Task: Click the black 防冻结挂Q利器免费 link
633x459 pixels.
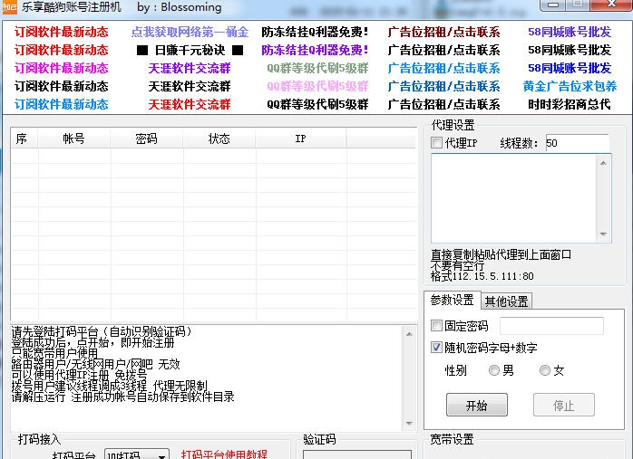Action: tap(316, 32)
